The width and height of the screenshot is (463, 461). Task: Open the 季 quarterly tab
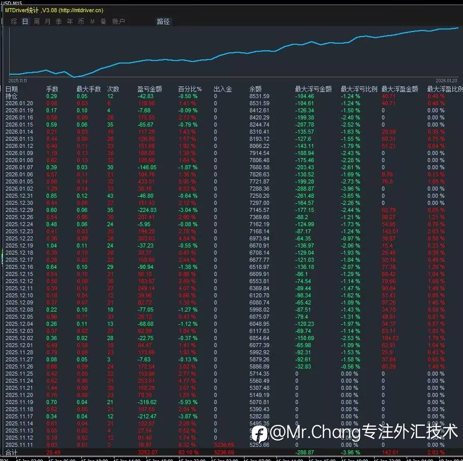point(59,21)
